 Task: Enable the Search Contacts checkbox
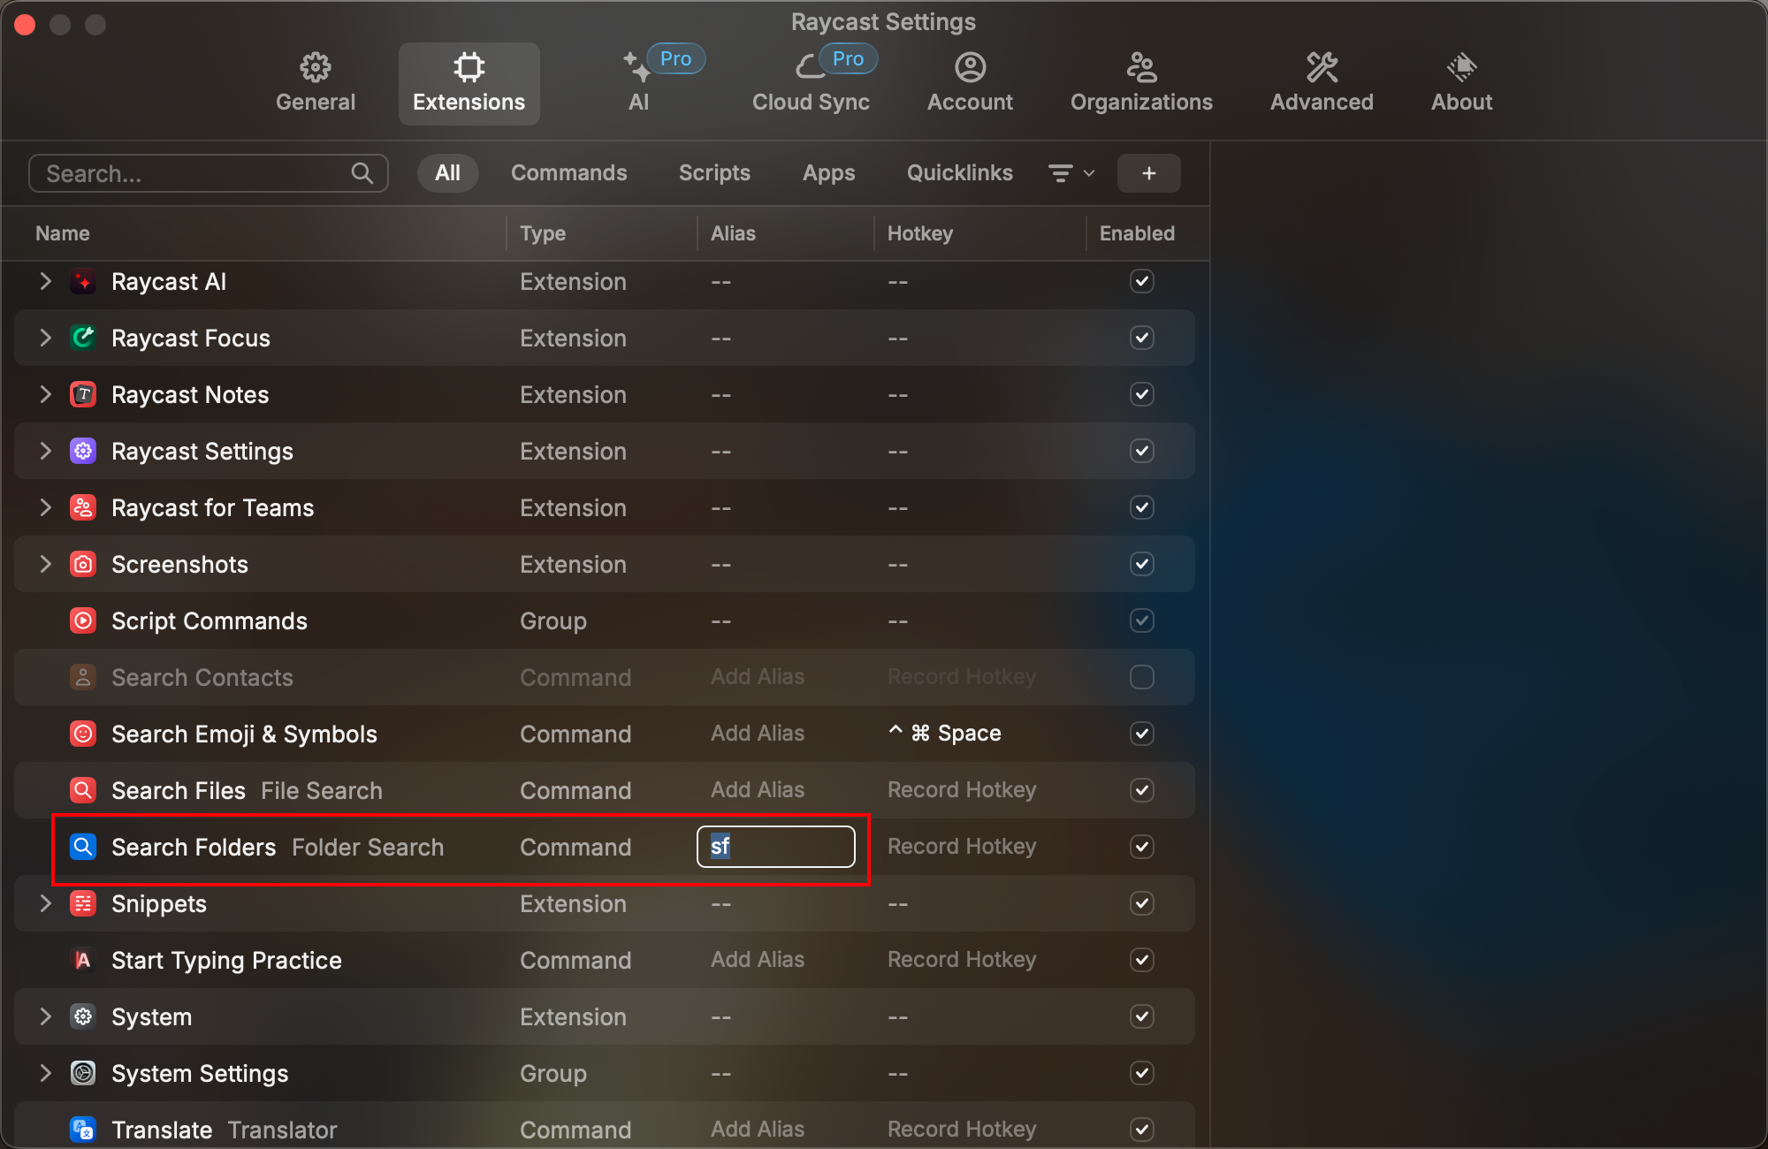click(x=1141, y=678)
